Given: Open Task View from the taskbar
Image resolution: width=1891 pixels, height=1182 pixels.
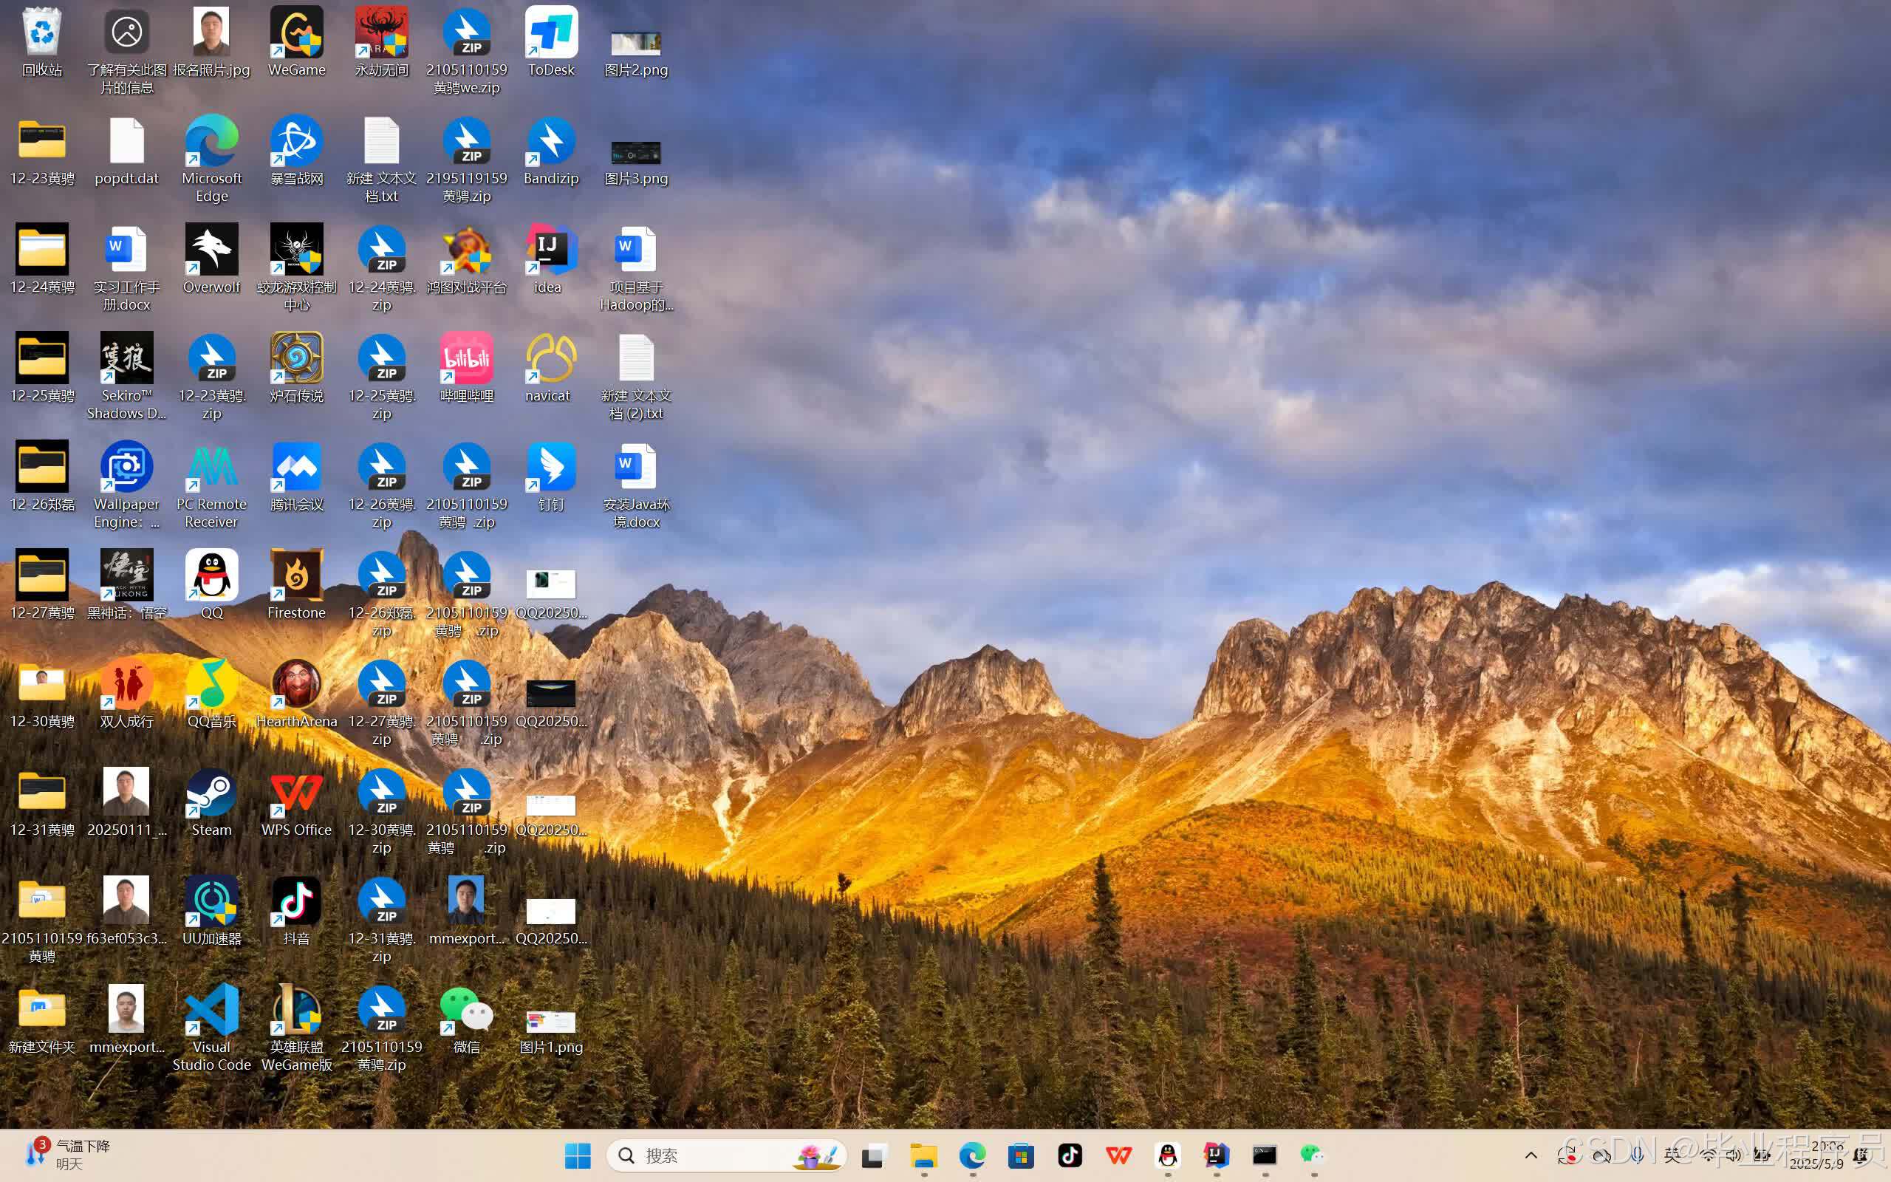Looking at the screenshot, I should point(875,1155).
